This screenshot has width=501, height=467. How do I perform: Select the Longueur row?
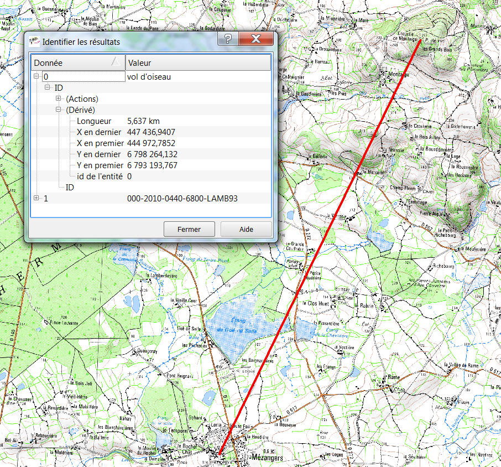click(94, 121)
